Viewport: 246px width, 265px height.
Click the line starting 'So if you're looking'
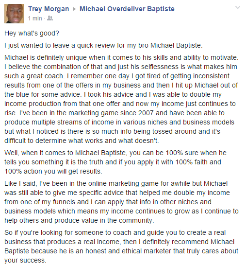(x=115, y=233)
